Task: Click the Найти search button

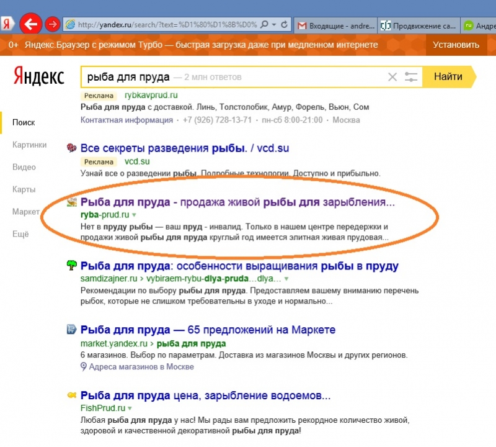Action: pyautogui.click(x=448, y=76)
